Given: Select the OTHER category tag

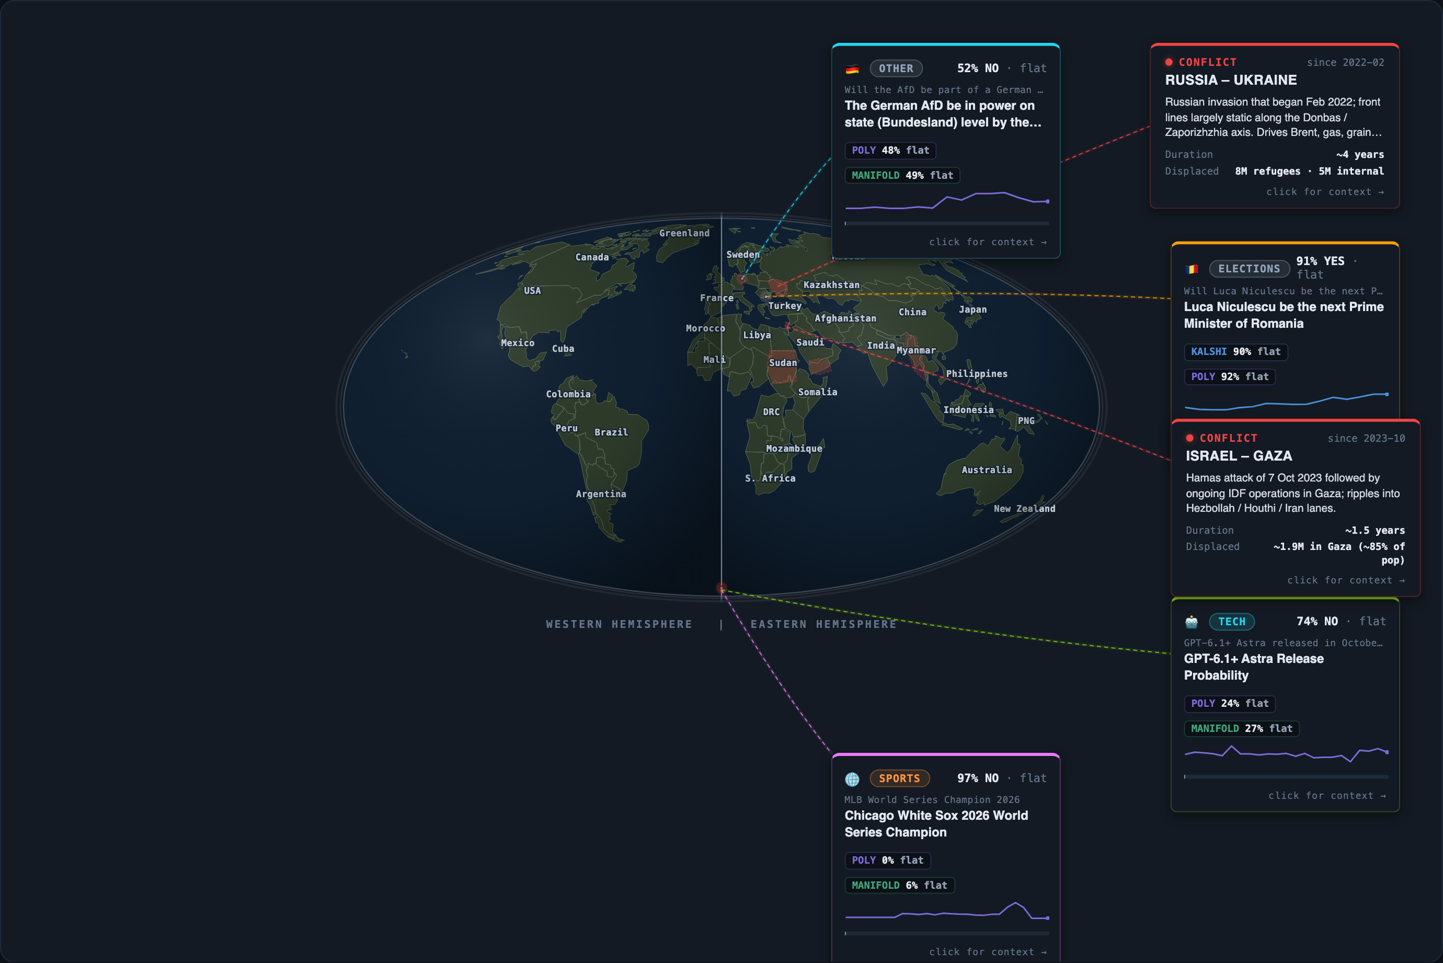Looking at the screenshot, I should [896, 69].
